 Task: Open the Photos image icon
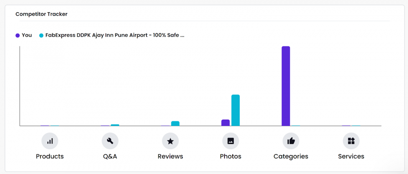click(x=231, y=141)
